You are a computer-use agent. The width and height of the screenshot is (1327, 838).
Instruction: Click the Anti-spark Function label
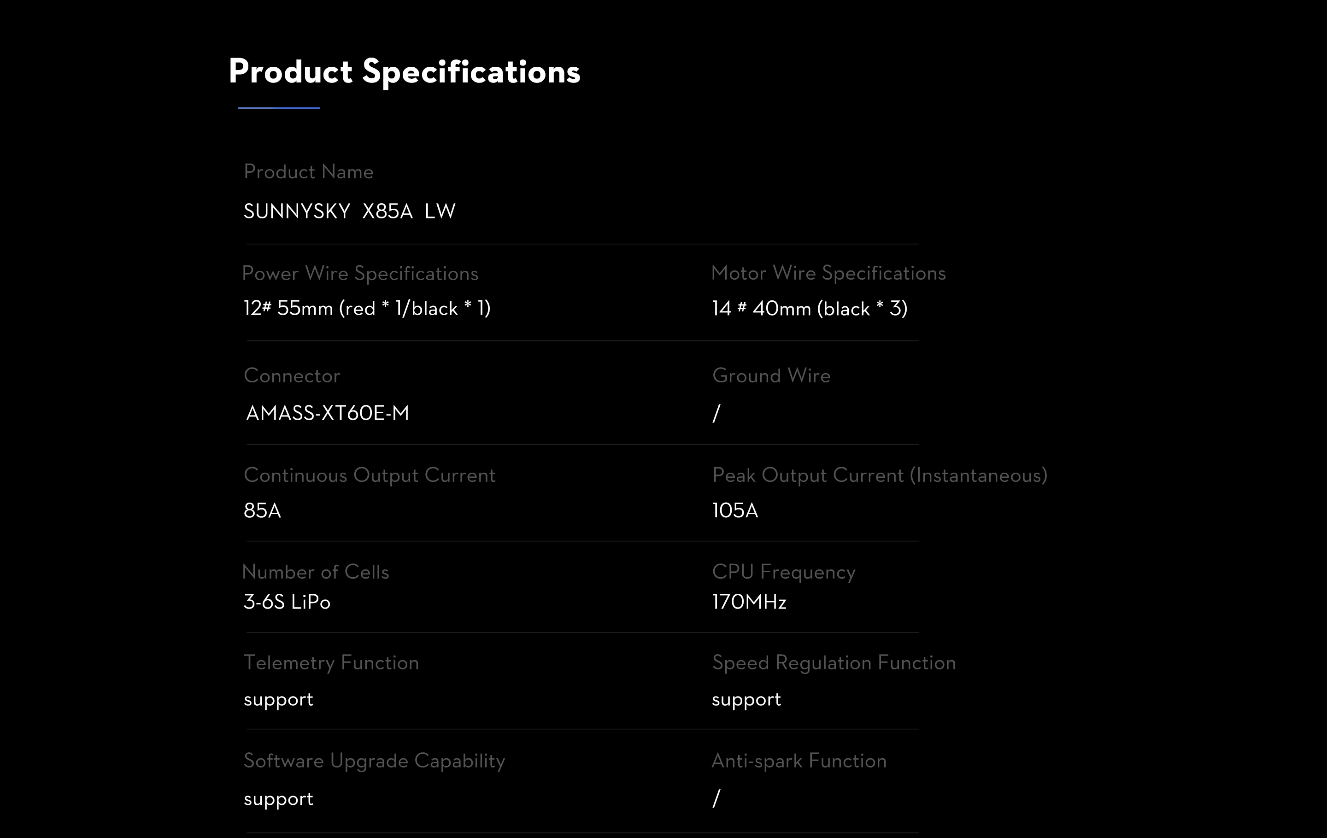click(x=799, y=761)
